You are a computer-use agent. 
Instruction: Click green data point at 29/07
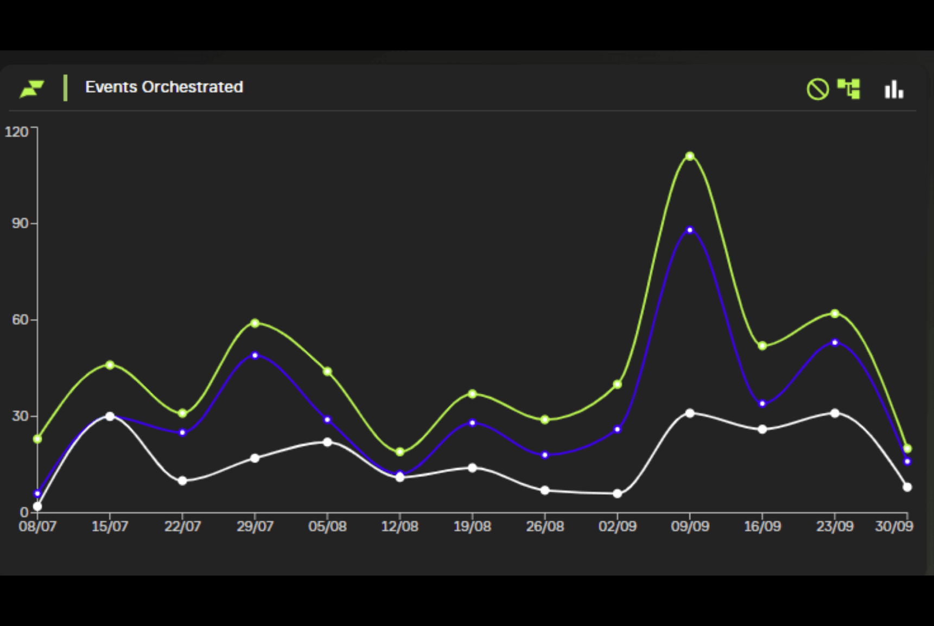[x=255, y=323]
